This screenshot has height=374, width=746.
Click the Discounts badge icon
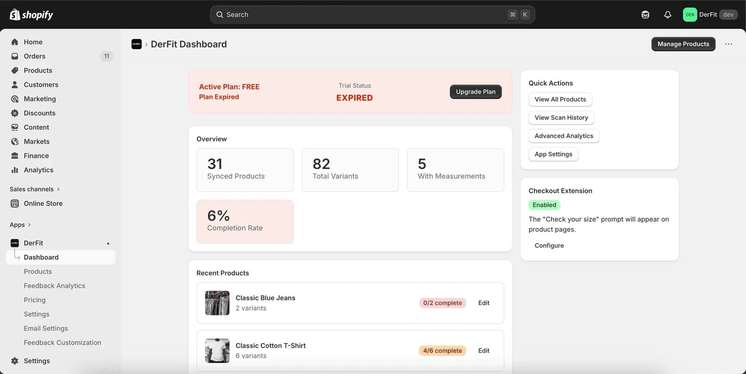pyautogui.click(x=15, y=113)
